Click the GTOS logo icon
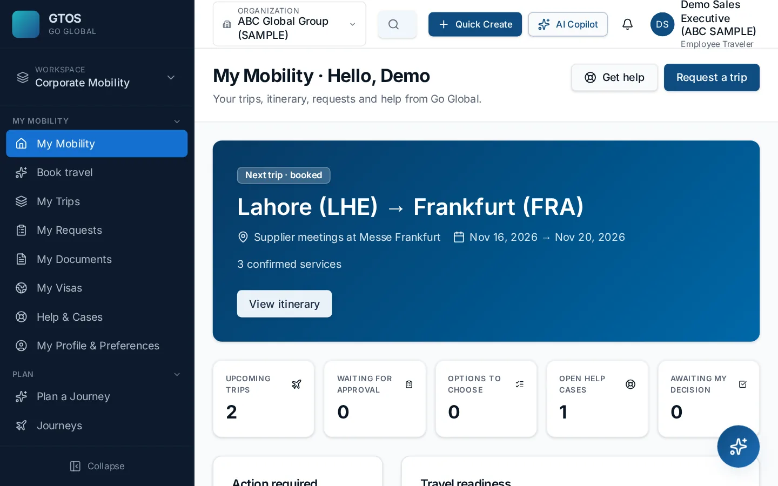The height and width of the screenshot is (486, 778). pos(25,24)
